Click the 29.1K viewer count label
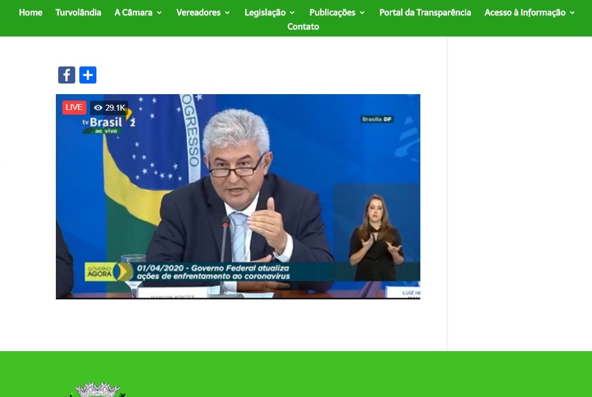 (115, 108)
